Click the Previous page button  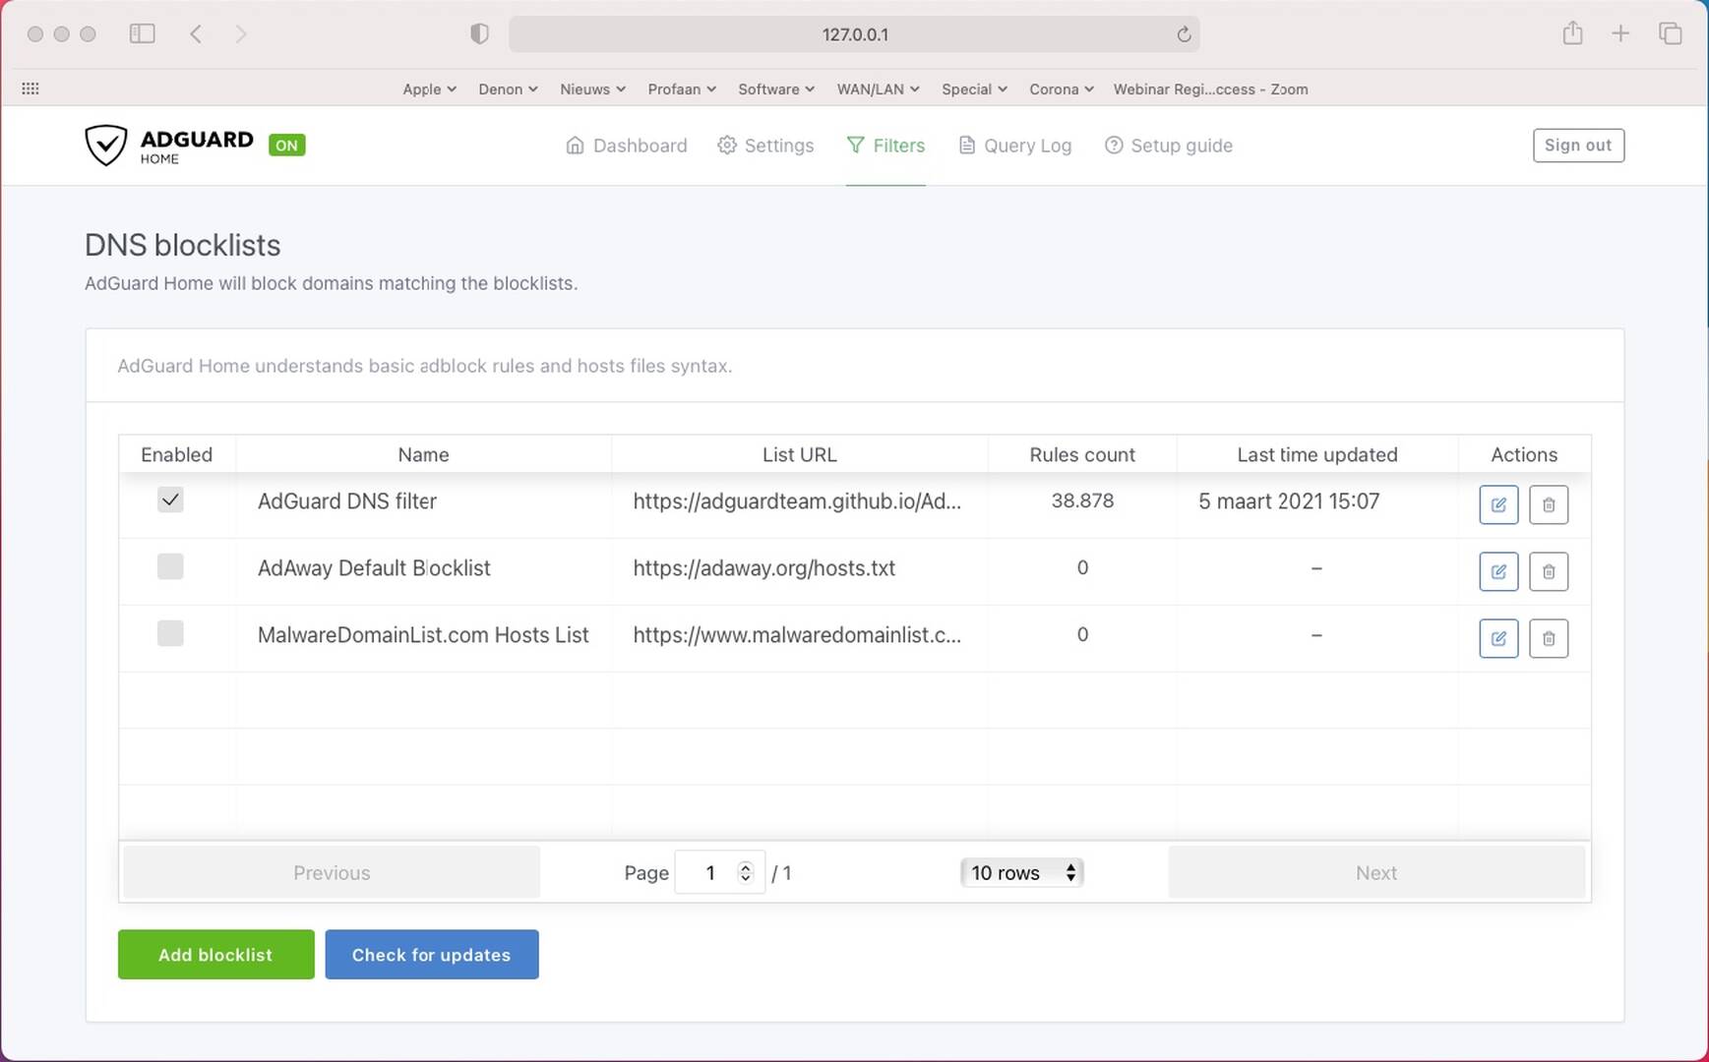(332, 872)
